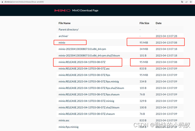Download the plain minio binary file
The image size is (195, 131).
62,43
